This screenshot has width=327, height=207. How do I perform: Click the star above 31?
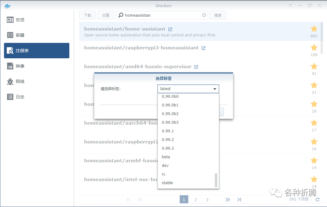point(314,85)
